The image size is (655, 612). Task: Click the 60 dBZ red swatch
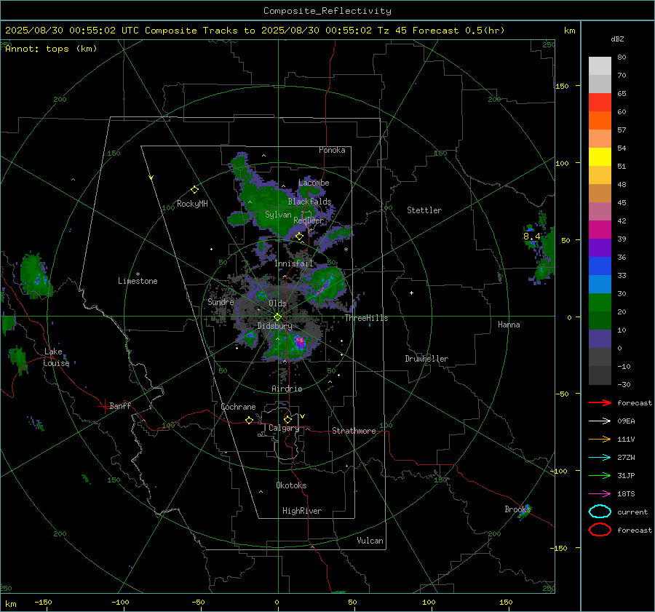tap(600, 103)
